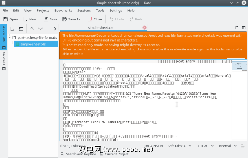Go to previous document with up arrow
The height and width of the screenshot is (158, 248).
pos(32,29)
